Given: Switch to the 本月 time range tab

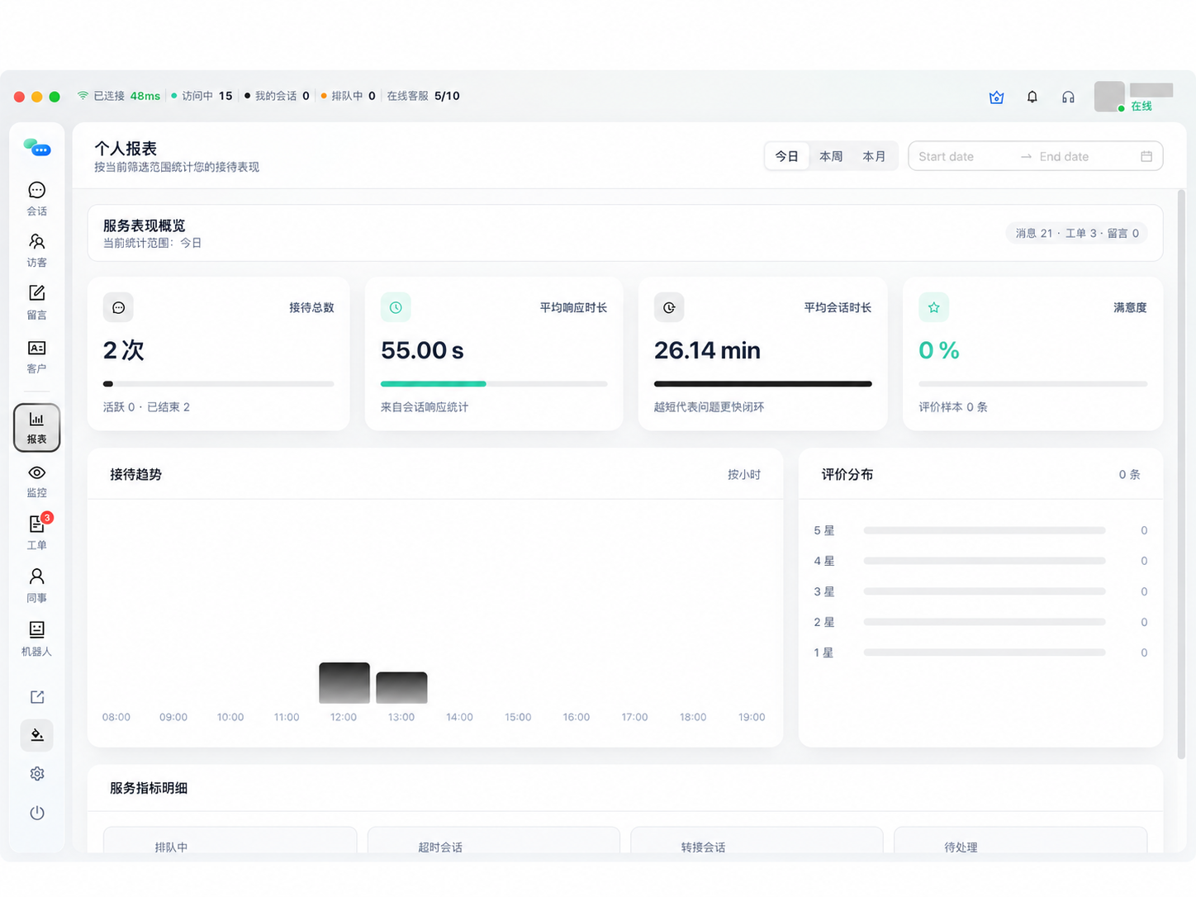Looking at the screenshot, I should (x=874, y=156).
